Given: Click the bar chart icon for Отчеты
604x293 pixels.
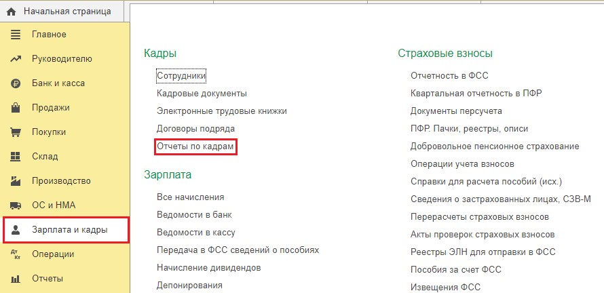Looking at the screenshot, I should (16, 279).
